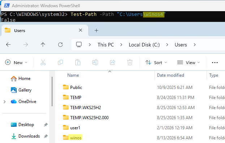The height and width of the screenshot is (143, 225).
Task: Click the Copy icon in toolbar
Action: (x=60, y=62)
